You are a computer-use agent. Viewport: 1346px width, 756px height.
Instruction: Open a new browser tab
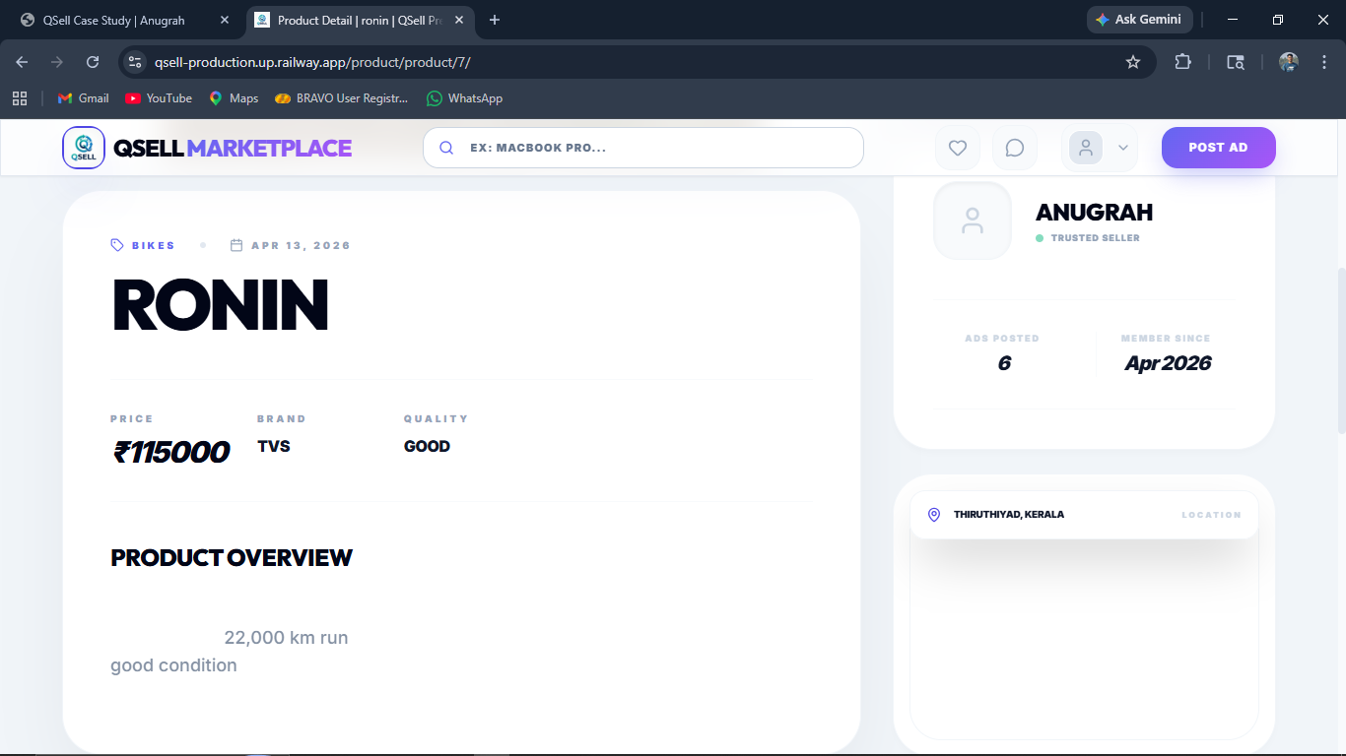(495, 20)
